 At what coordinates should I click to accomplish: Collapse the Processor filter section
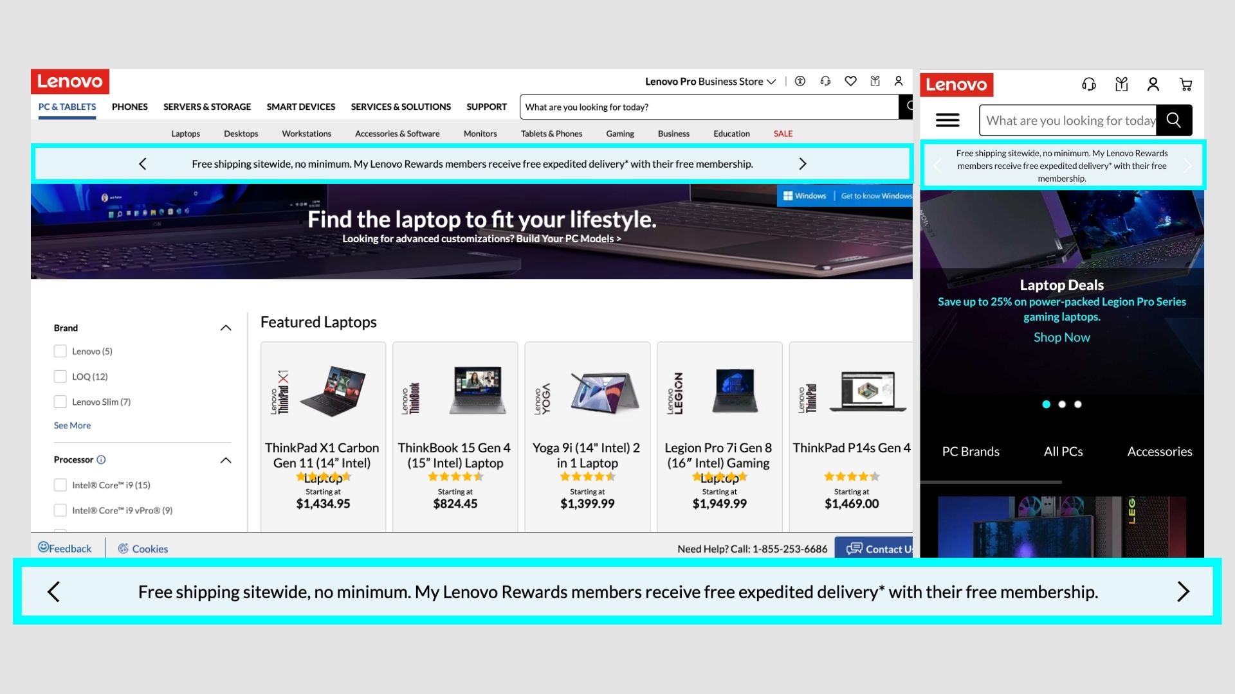click(226, 460)
